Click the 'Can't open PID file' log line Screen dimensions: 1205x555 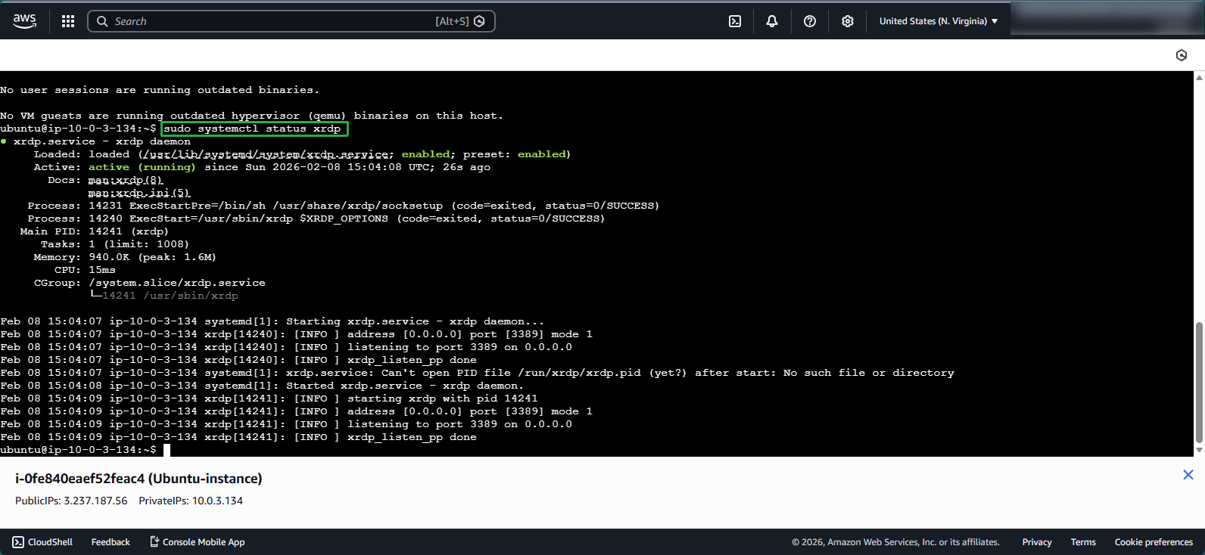coord(477,373)
